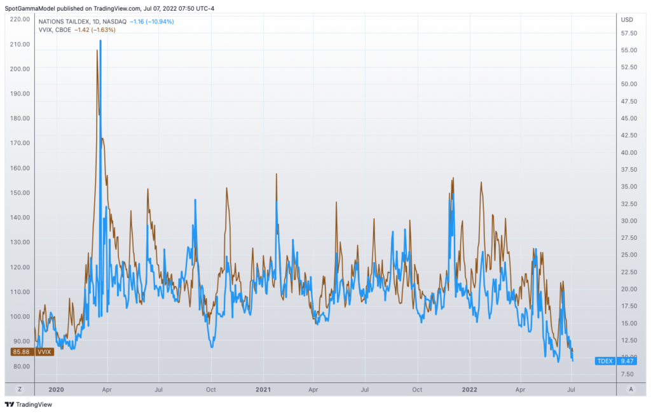Click the 2021 label on time axis
The height and width of the screenshot is (413, 651).
263,389
